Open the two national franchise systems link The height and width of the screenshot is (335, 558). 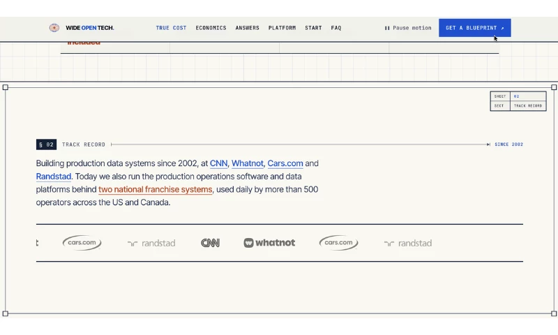coord(155,189)
